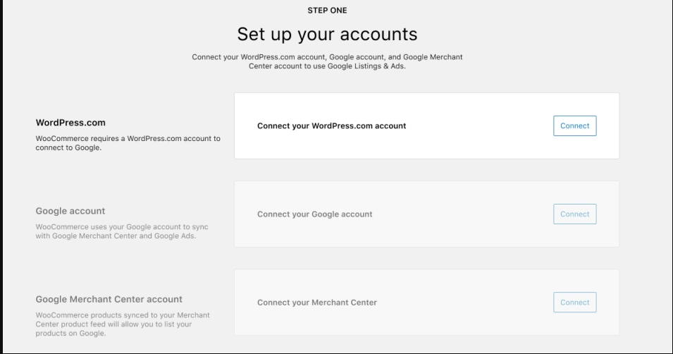Click Connect for the Merchant Center

click(x=575, y=303)
